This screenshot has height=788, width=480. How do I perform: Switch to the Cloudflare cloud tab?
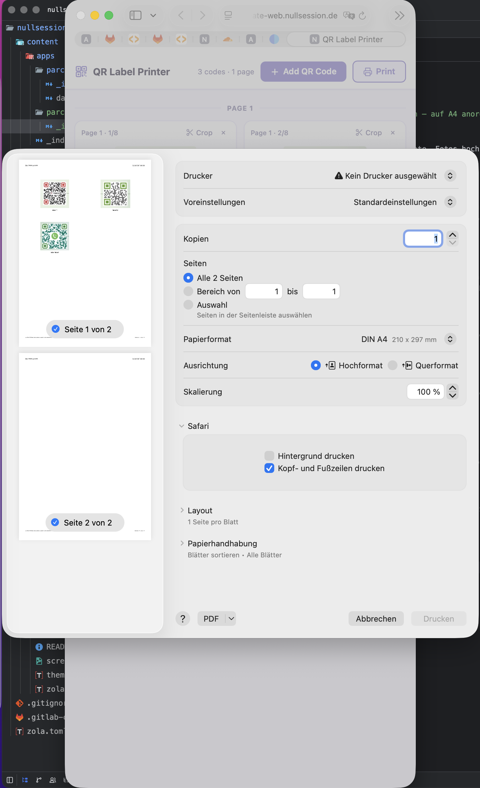[227, 39]
